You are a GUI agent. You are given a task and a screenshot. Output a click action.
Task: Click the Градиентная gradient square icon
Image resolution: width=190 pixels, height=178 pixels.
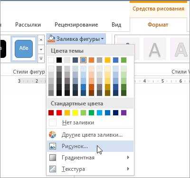pos(53,158)
